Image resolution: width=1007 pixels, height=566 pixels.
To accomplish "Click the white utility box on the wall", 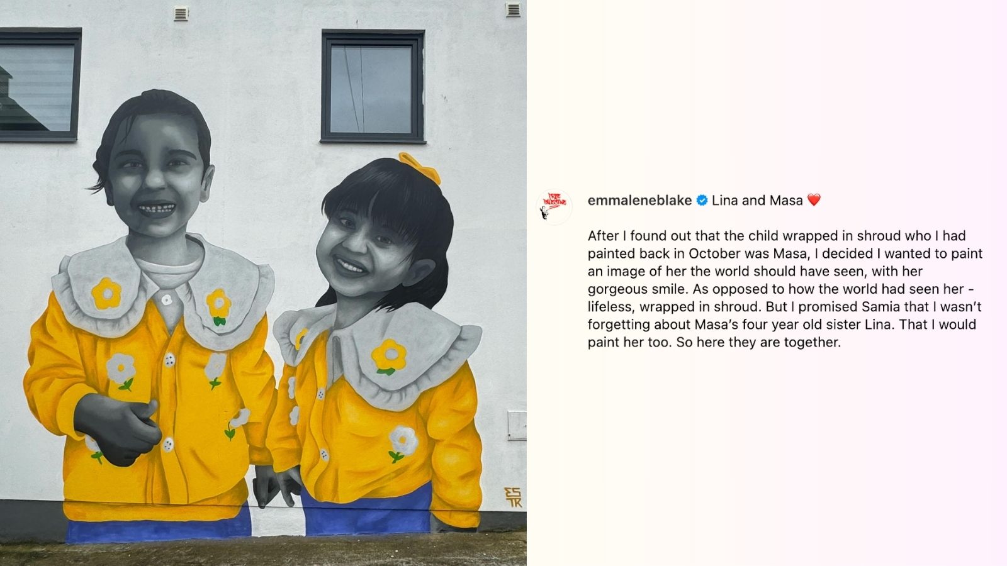I will coord(517,426).
